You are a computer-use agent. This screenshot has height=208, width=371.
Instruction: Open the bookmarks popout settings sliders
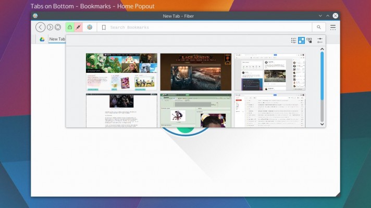[x=320, y=40]
